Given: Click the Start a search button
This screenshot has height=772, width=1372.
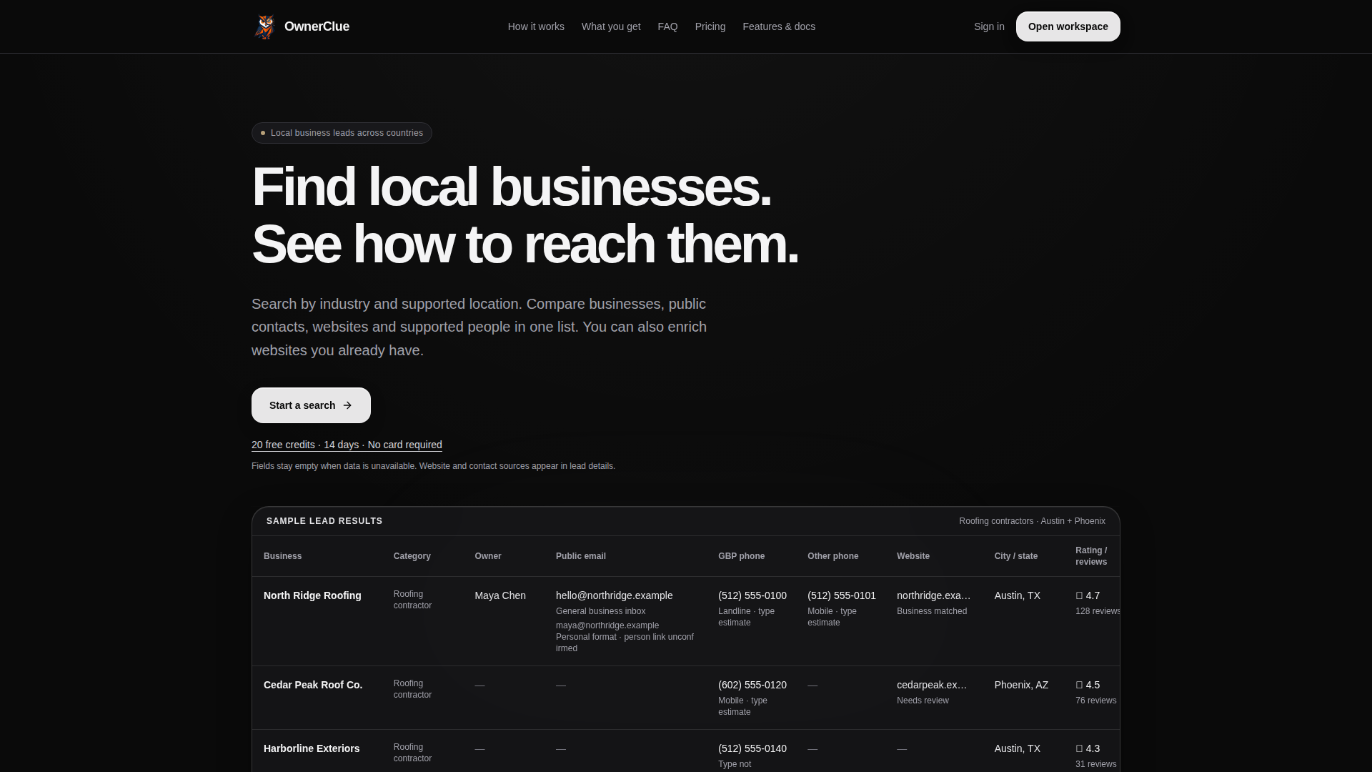Looking at the screenshot, I should (311, 405).
